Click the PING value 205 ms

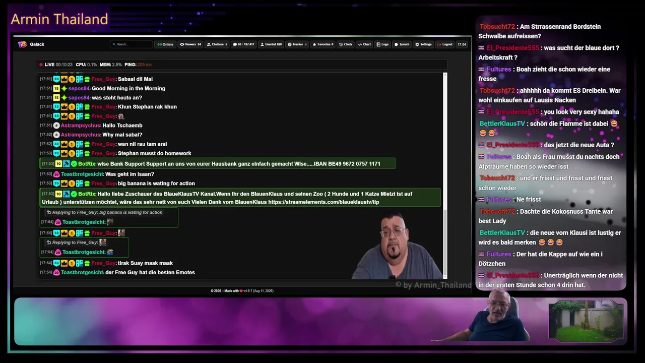[145, 65]
